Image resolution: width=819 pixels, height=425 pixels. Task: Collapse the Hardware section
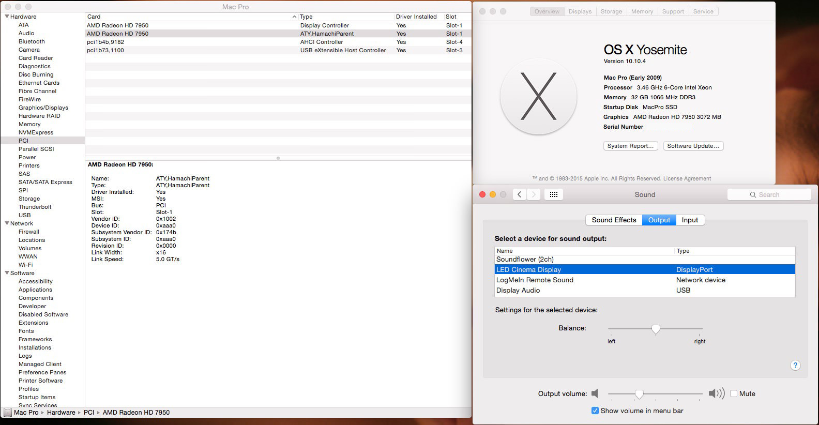[7, 17]
